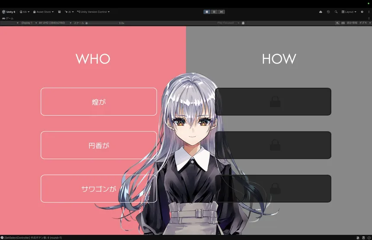372x240 pixels.
Task: Choose the 煌が answer button
Action: pyautogui.click(x=99, y=102)
